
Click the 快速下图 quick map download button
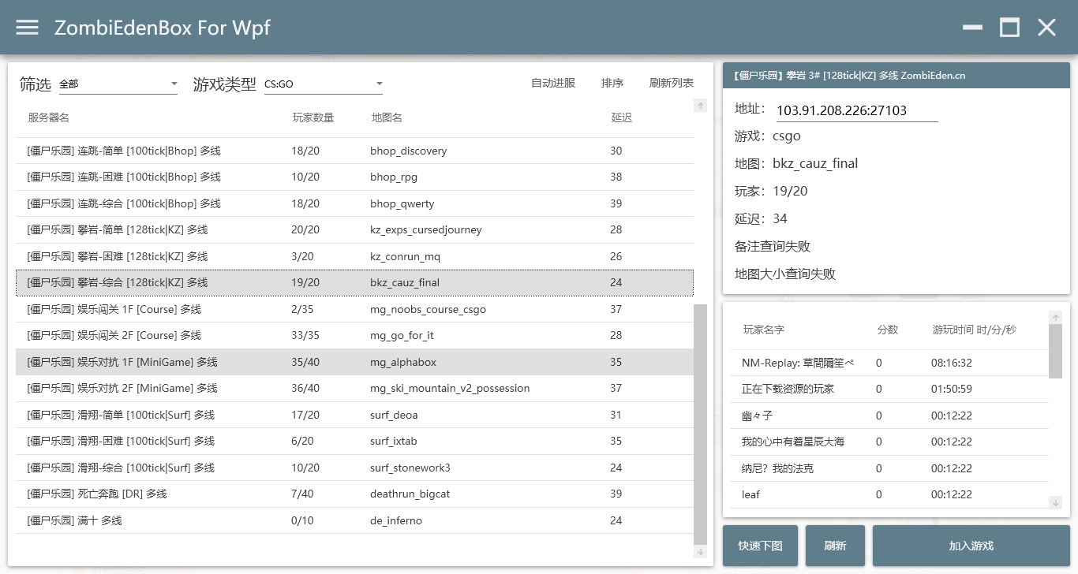click(x=759, y=545)
